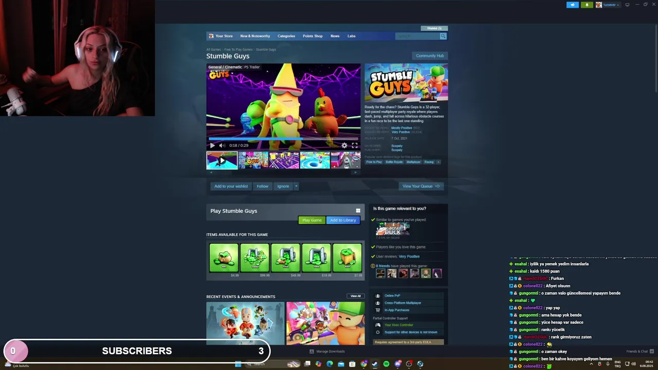Open the Goose Goose Duck similar game image
This screenshot has height=370, width=658.
pos(393,229)
